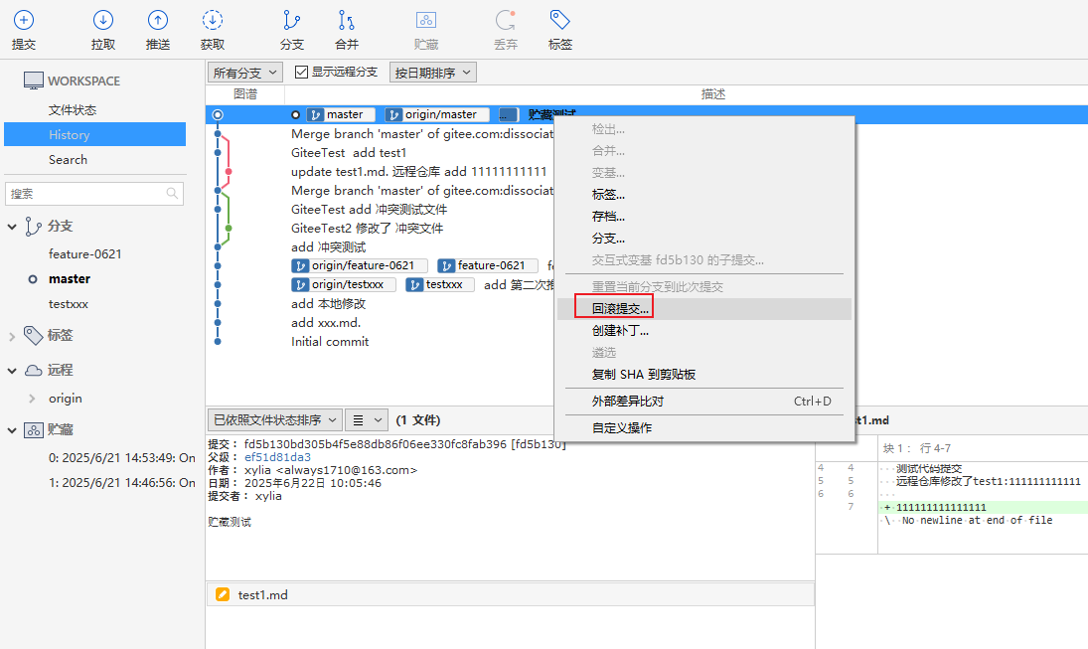The width and height of the screenshot is (1088, 649).
Task: Collapse the 分支 section in sidebar
Action: point(12,227)
